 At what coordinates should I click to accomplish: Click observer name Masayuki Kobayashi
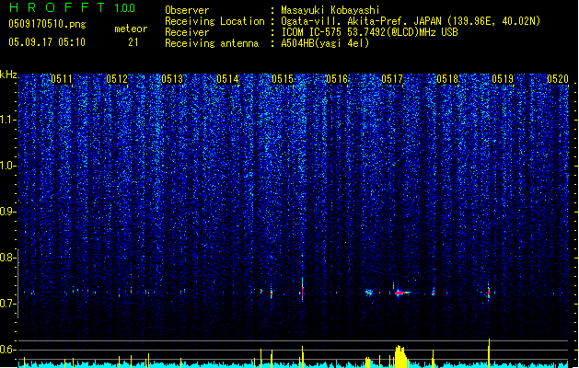click(330, 10)
